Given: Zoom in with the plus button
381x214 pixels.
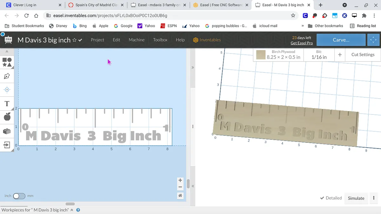Looking at the screenshot, I should (180, 180).
